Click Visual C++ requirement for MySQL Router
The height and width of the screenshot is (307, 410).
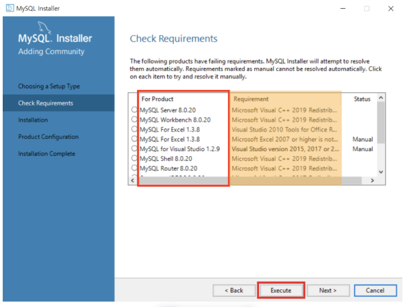[285, 168]
